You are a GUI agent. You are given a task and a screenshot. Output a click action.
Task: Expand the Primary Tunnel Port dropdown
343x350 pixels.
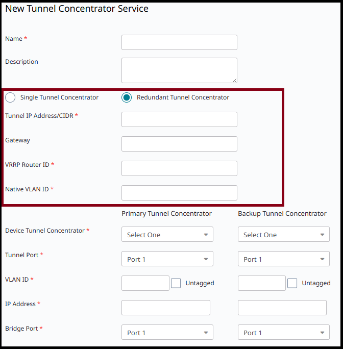tap(167, 259)
